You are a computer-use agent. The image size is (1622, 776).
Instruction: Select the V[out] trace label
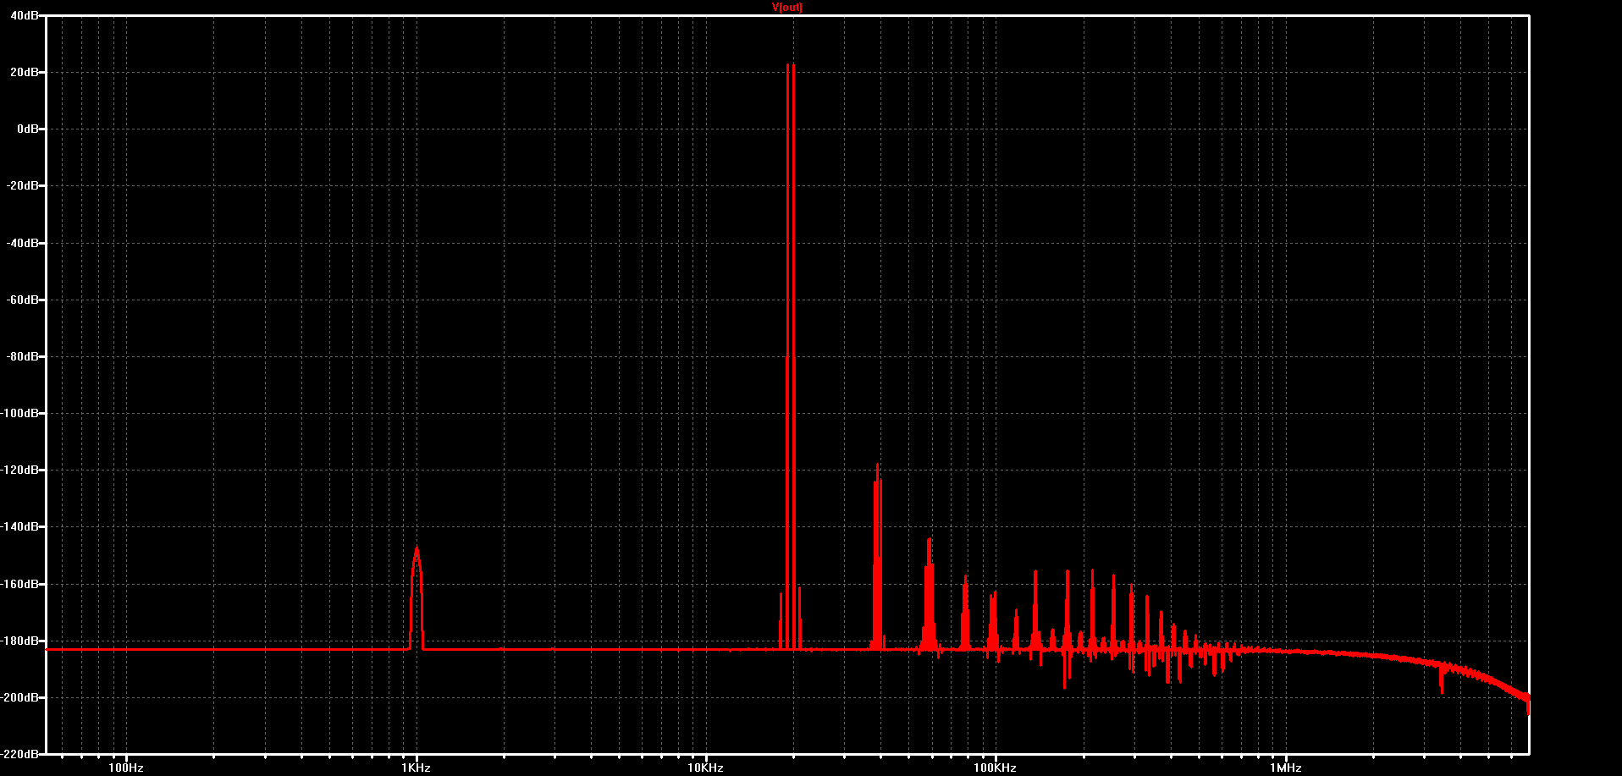tap(787, 7)
